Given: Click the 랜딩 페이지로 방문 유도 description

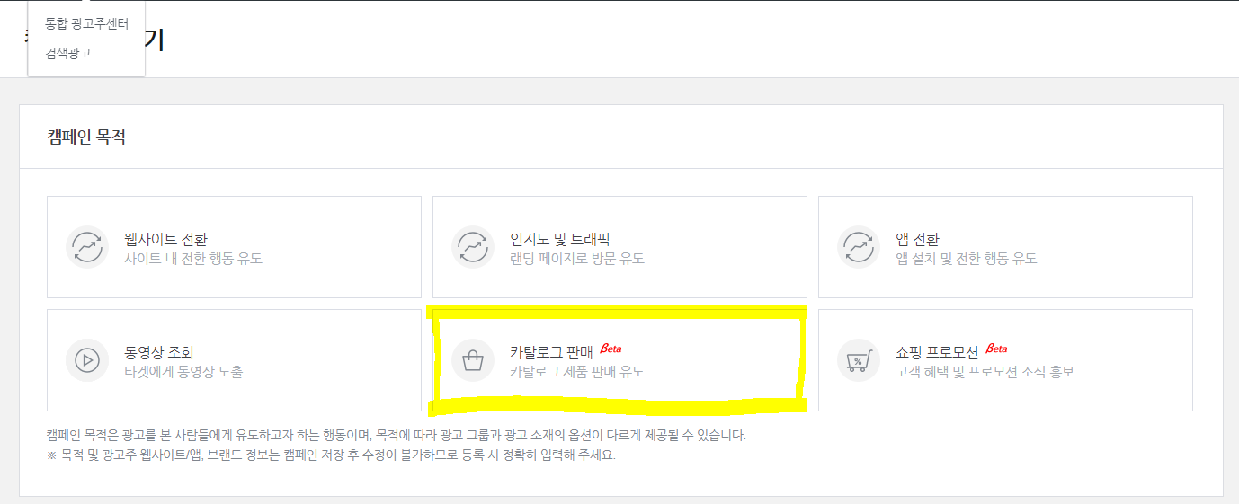Looking at the screenshot, I should point(577,259).
